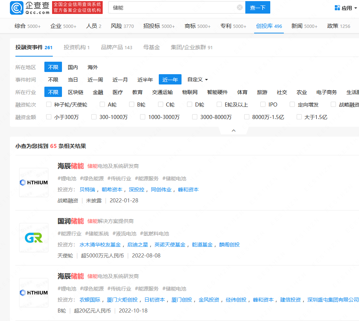Open the GR logo of 国润储能
This screenshot has width=359, height=321.
(34, 238)
